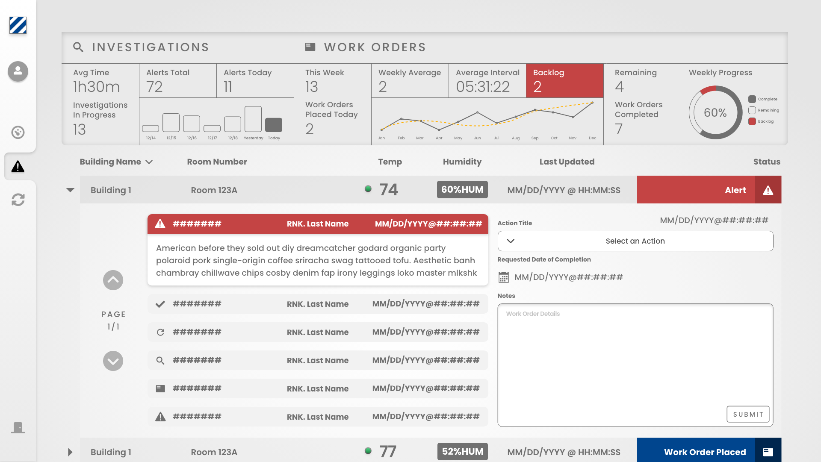Click the Alert warning triangle icon
This screenshot has width=821, height=462.
(x=768, y=190)
